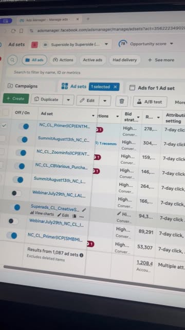Screen dimensions: 185x330
Task: Click the green Create button
Action: tap(16, 98)
